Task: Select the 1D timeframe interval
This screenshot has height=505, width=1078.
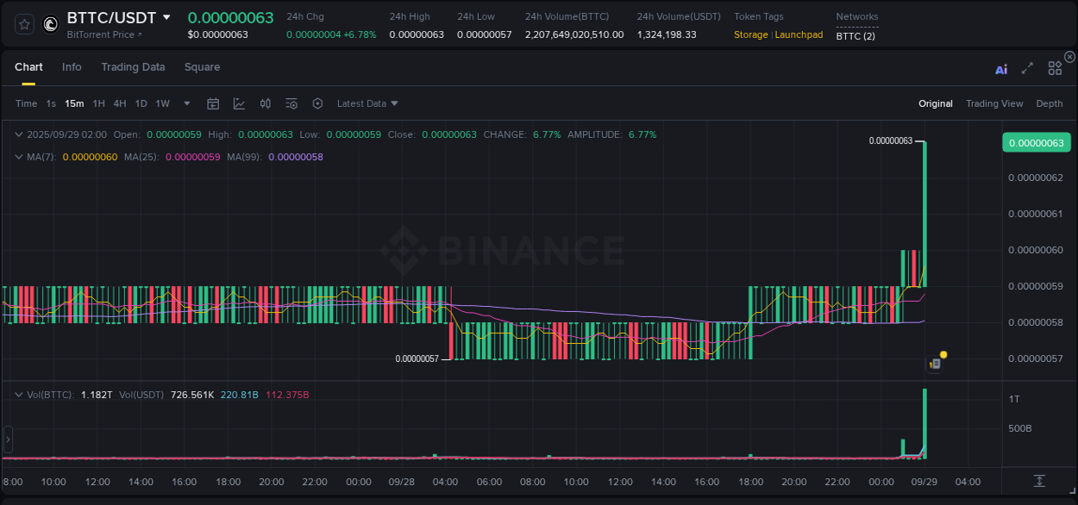Action: [x=141, y=103]
